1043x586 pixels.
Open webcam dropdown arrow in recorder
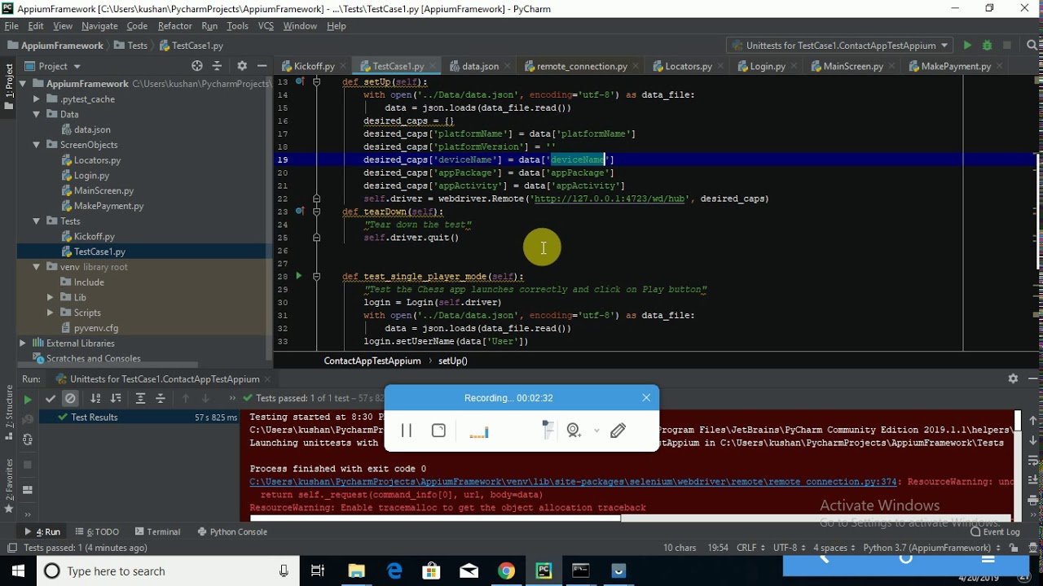pyautogui.click(x=596, y=431)
